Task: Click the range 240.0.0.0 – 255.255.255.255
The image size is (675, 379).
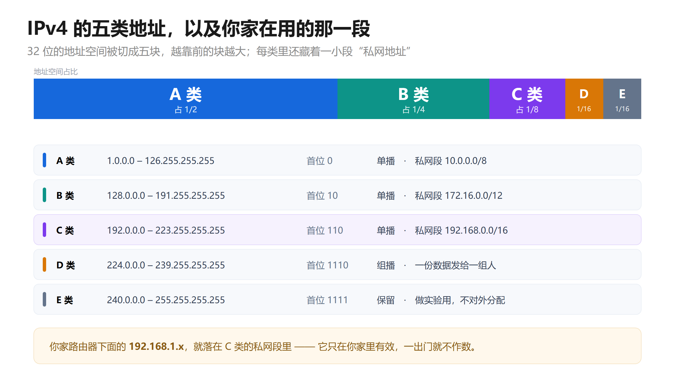Action: coord(166,300)
